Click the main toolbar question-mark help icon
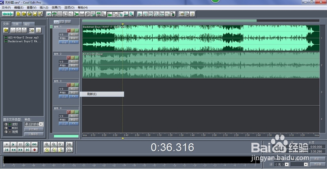The width and height of the screenshot is (327, 169). click(x=192, y=14)
